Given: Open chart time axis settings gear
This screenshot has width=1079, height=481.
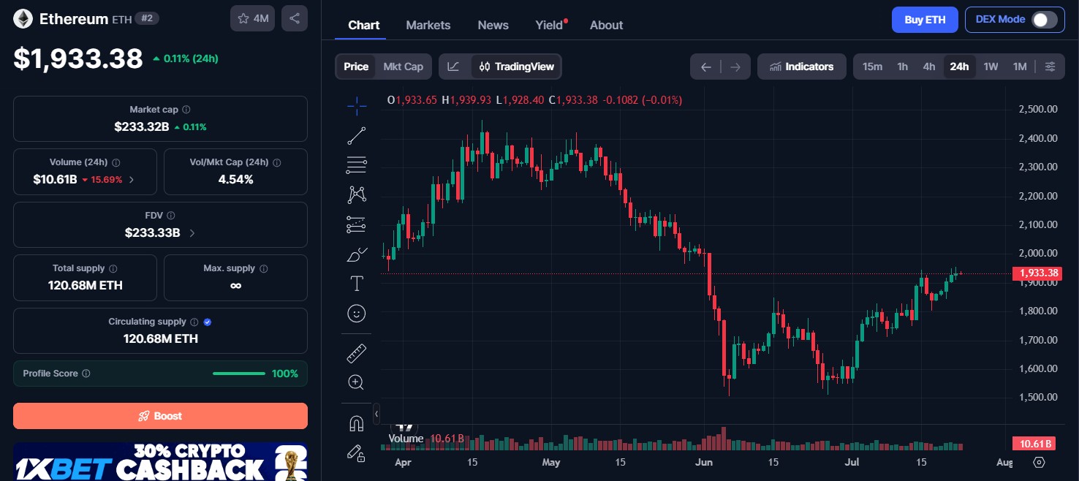Looking at the screenshot, I should coord(1039,462).
